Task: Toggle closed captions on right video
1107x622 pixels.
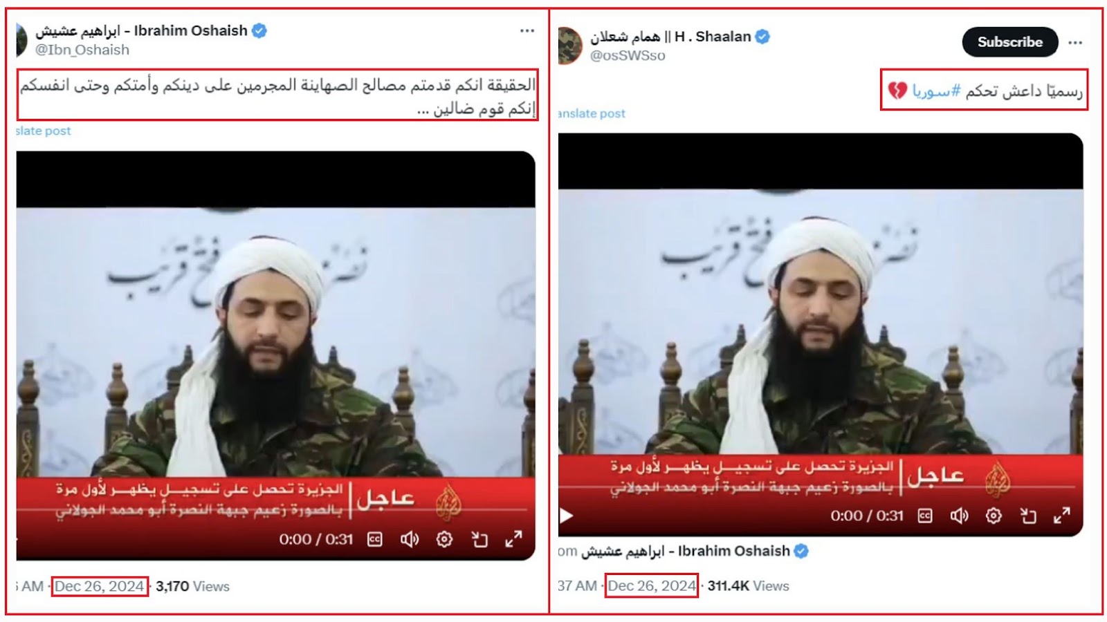Action: click(x=925, y=516)
